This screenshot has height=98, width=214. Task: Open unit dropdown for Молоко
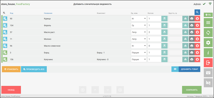pyautogui.click(x=139, y=39)
